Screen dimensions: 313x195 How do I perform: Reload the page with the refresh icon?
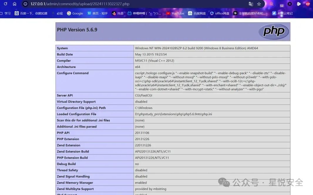coord(6,4)
